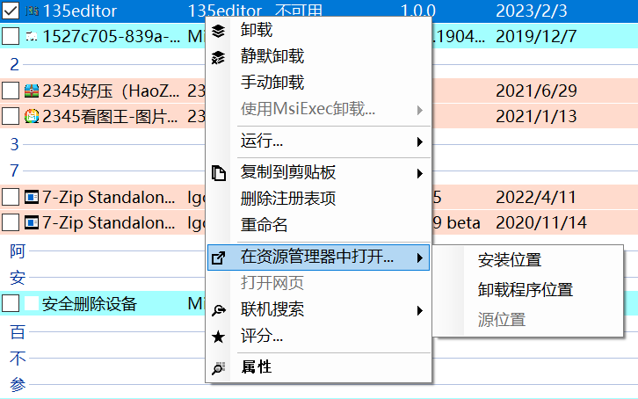Click the uninstall icon beside 卸载
Viewport: 638px width, 399px height.
[219, 31]
